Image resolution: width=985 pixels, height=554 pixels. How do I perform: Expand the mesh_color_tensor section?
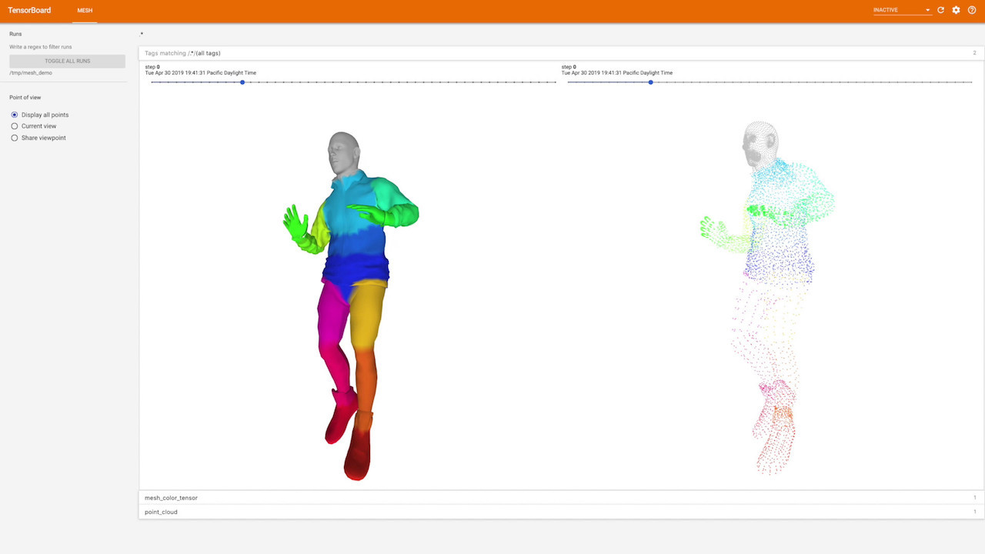tap(559, 498)
